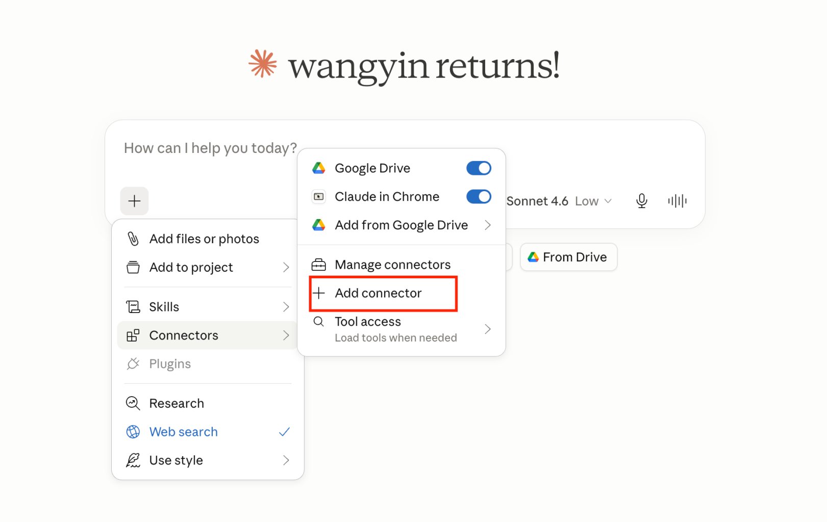Screen dimensions: 827x522
Task: Click the From Drive button
Action: 568,257
